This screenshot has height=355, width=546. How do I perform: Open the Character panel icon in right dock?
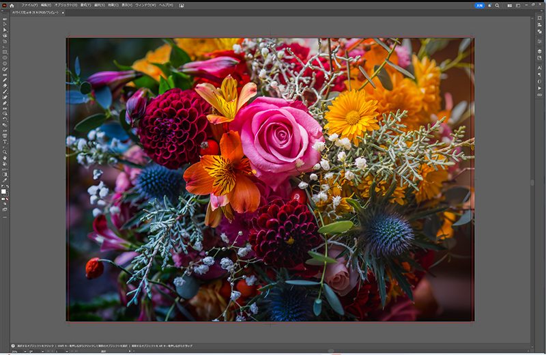coord(539,68)
